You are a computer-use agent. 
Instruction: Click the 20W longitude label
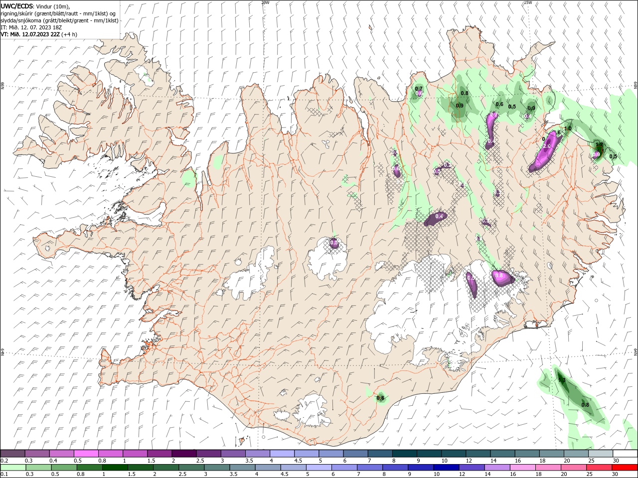pos(266,2)
